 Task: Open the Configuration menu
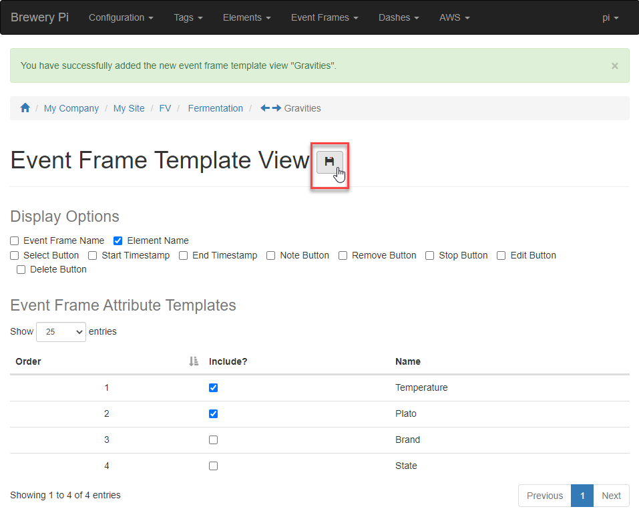[121, 17]
